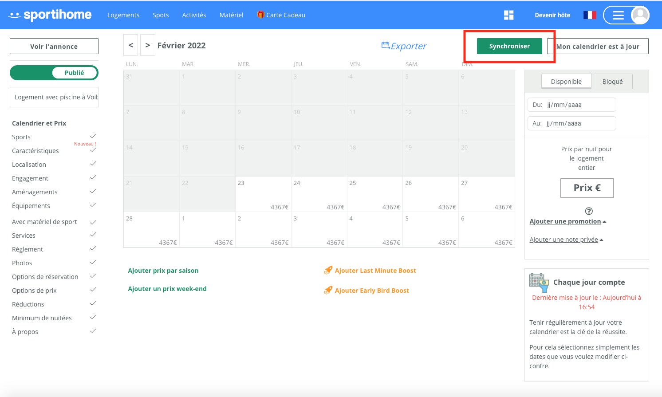Click the calendar icon beside Chaque jour compte
Screen dimensions: 662x397
539,283
